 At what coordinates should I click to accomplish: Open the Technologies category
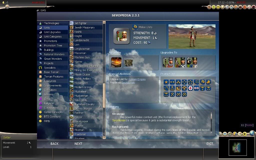point(52,23)
